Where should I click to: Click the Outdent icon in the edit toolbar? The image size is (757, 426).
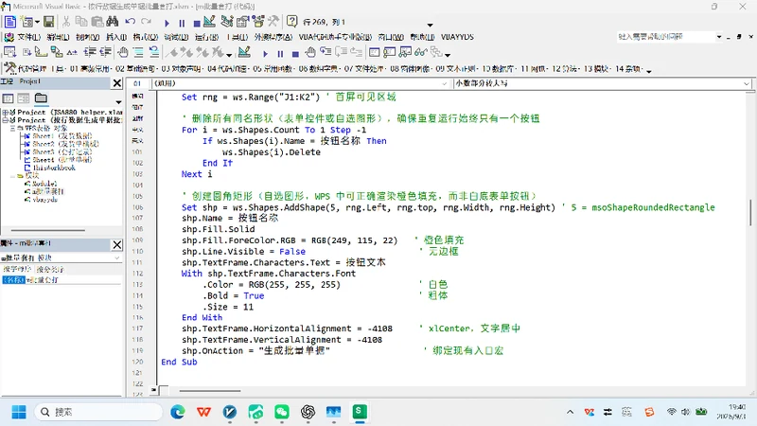tap(105, 52)
